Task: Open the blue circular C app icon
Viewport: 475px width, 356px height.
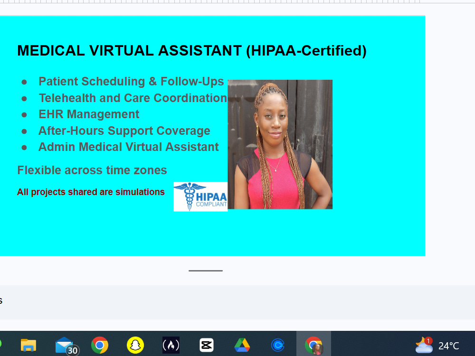Action: [x=278, y=345]
